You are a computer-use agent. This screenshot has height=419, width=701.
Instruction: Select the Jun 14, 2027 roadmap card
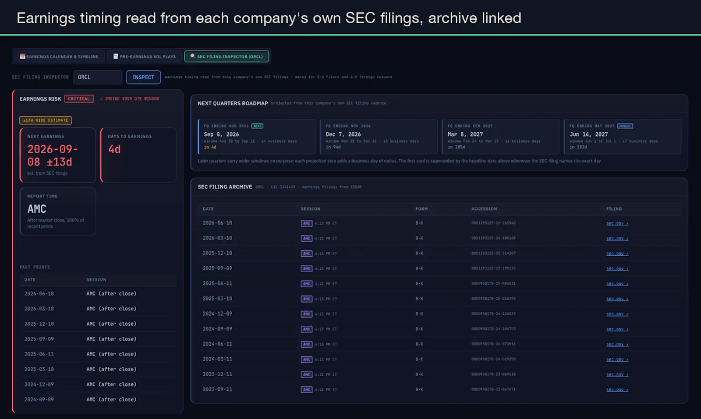tap(622, 137)
